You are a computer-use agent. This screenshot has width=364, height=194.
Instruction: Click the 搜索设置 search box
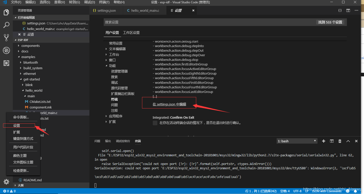tap(209, 22)
